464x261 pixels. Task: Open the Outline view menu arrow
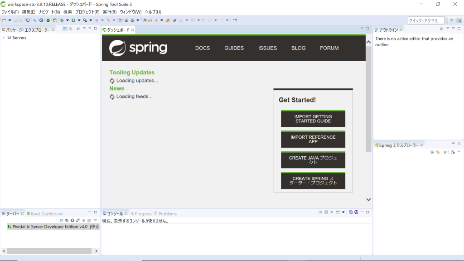448,29
